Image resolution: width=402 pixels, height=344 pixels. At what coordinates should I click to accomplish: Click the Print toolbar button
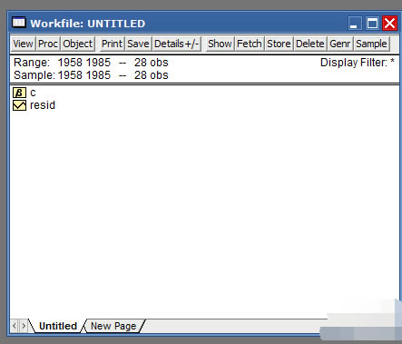pyautogui.click(x=112, y=44)
